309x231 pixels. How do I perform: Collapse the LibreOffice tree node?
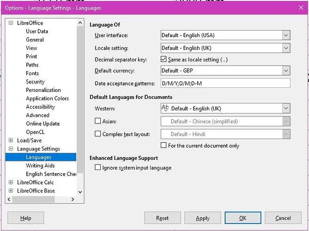(x=11, y=23)
